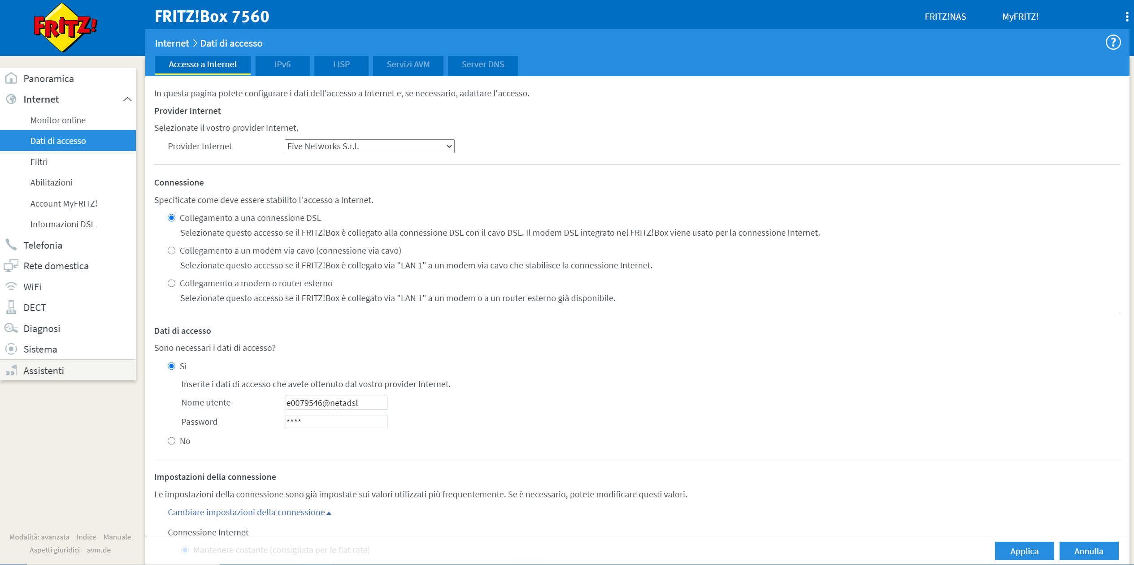
Task: Collapse the Internet sidebar section
Action: tap(127, 99)
